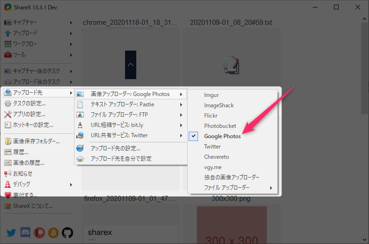Uncheck the Google Photos checkmark

(193, 136)
